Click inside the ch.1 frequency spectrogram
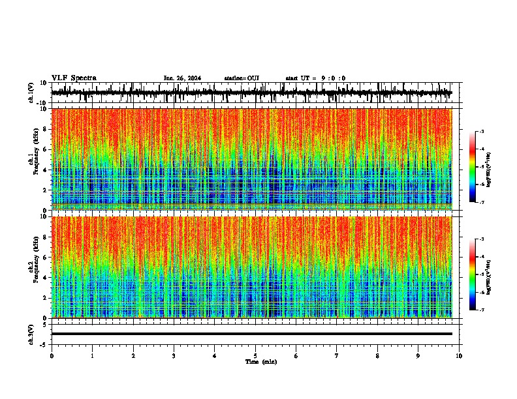 pyautogui.click(x=252, y=159)
